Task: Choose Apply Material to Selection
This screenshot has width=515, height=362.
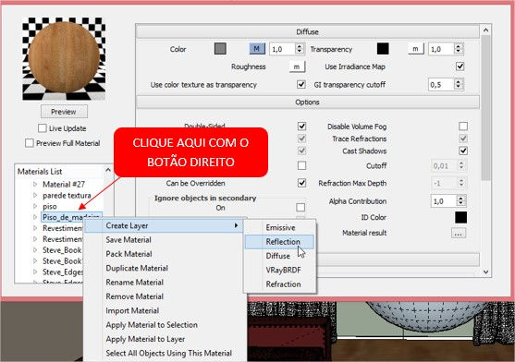Action: click(x=165, y=325)
